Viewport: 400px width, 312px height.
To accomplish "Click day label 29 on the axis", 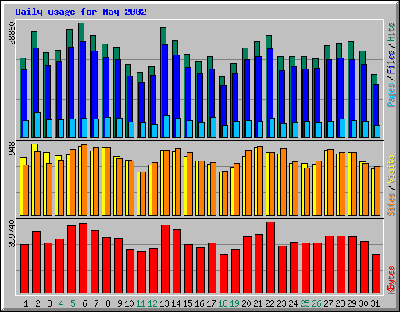I will [x=352, y=303].
